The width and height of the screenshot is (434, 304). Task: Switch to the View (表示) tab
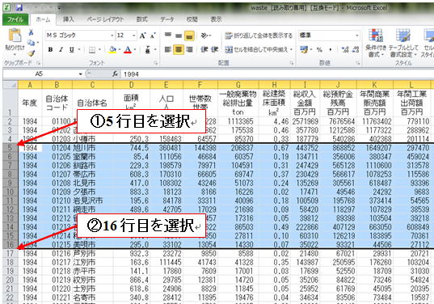pos(216,19)
